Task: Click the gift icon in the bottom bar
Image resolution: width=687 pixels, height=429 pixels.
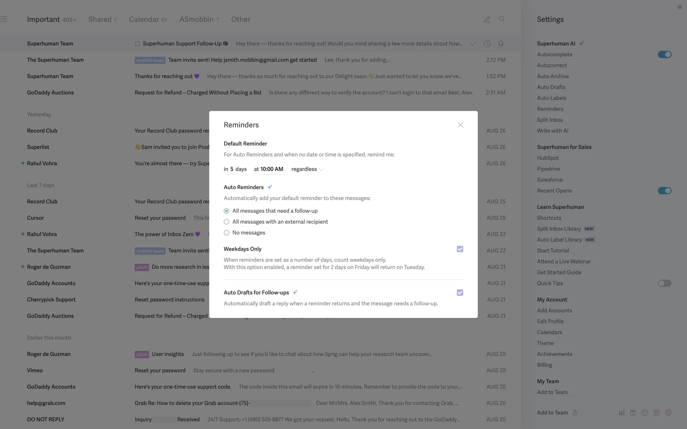Action: coord(633,413)
